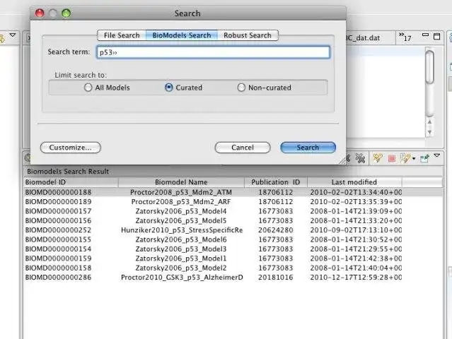Click the Search term input field

click(213, 52)
